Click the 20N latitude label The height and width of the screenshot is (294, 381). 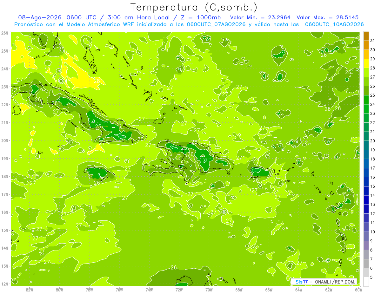5,140
